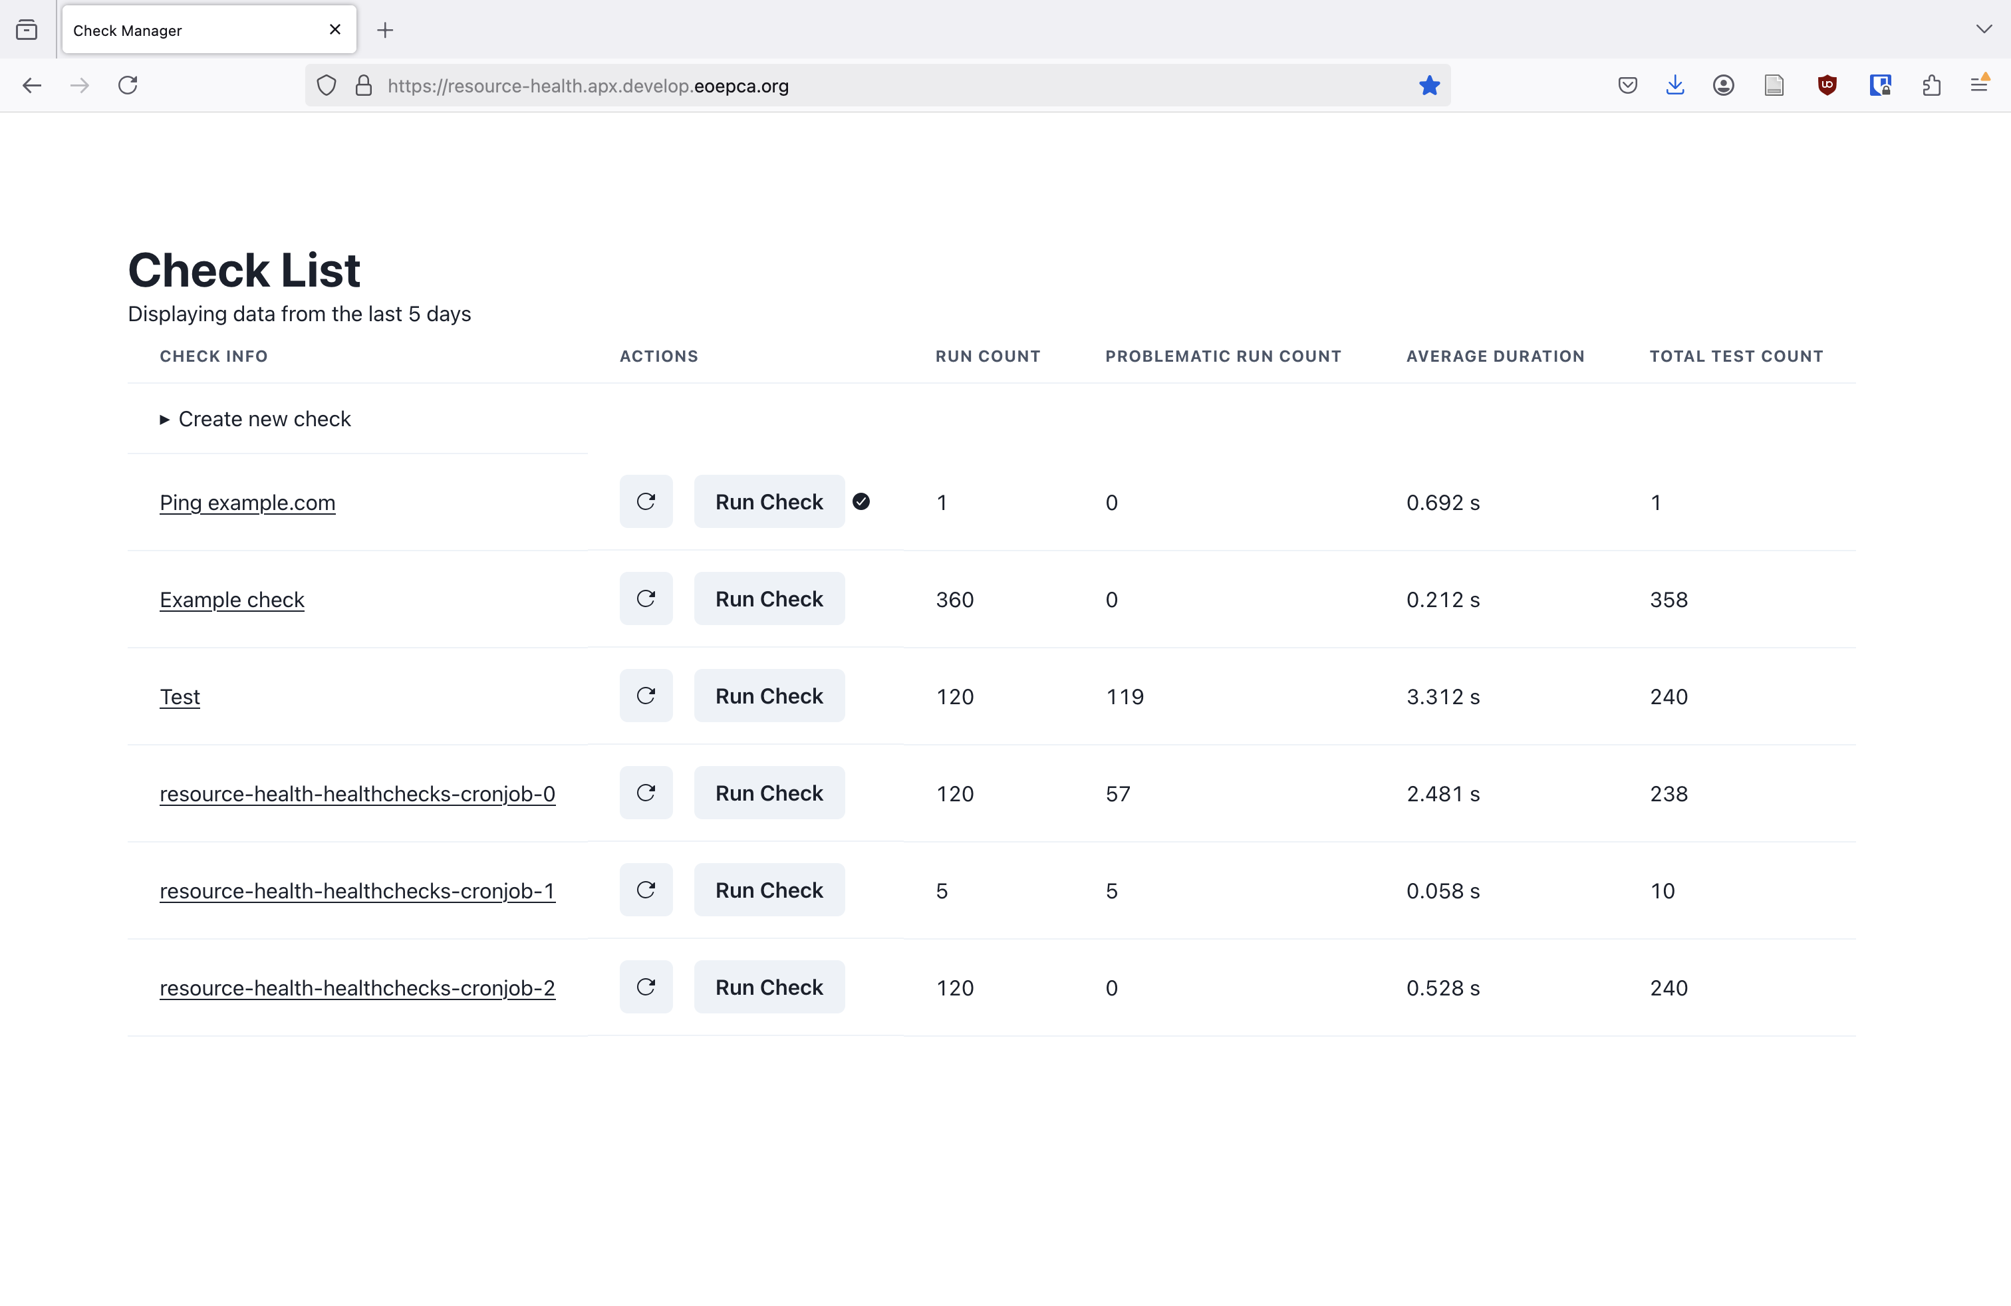Click the problematic run count 119
The width and height of the screenshot is (2011, 1306).
[x=1125, y=697]
